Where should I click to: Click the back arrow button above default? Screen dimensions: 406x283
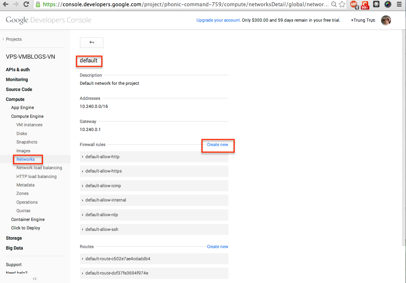tap(92, 43)
